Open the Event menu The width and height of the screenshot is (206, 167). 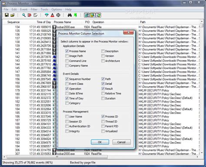23,10
